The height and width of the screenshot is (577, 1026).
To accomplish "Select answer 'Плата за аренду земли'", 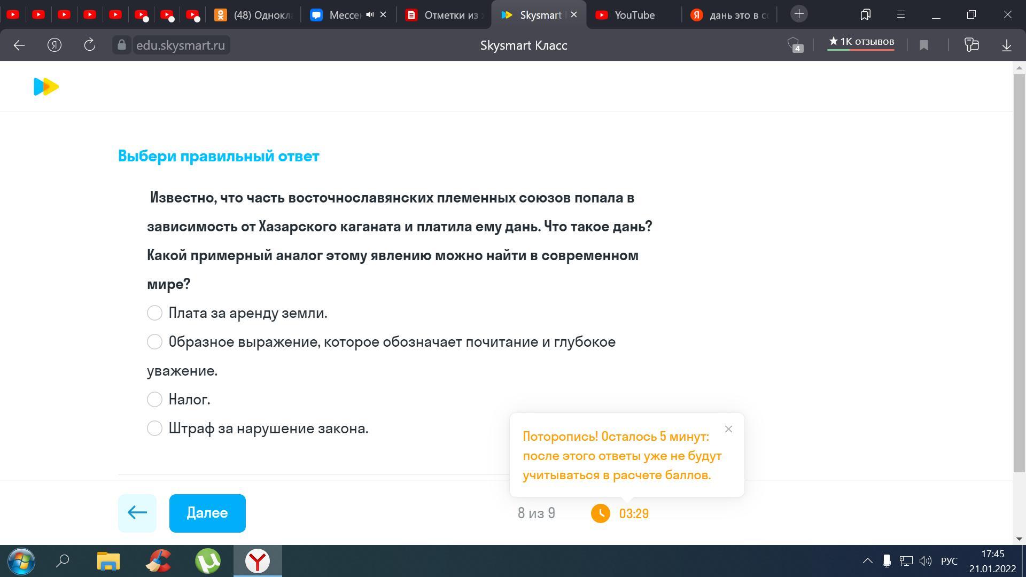I will [x=154, y=313].
